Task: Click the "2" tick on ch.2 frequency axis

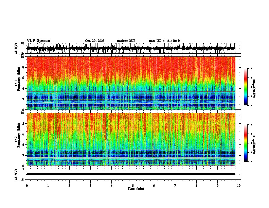Action: pos(23,155)
